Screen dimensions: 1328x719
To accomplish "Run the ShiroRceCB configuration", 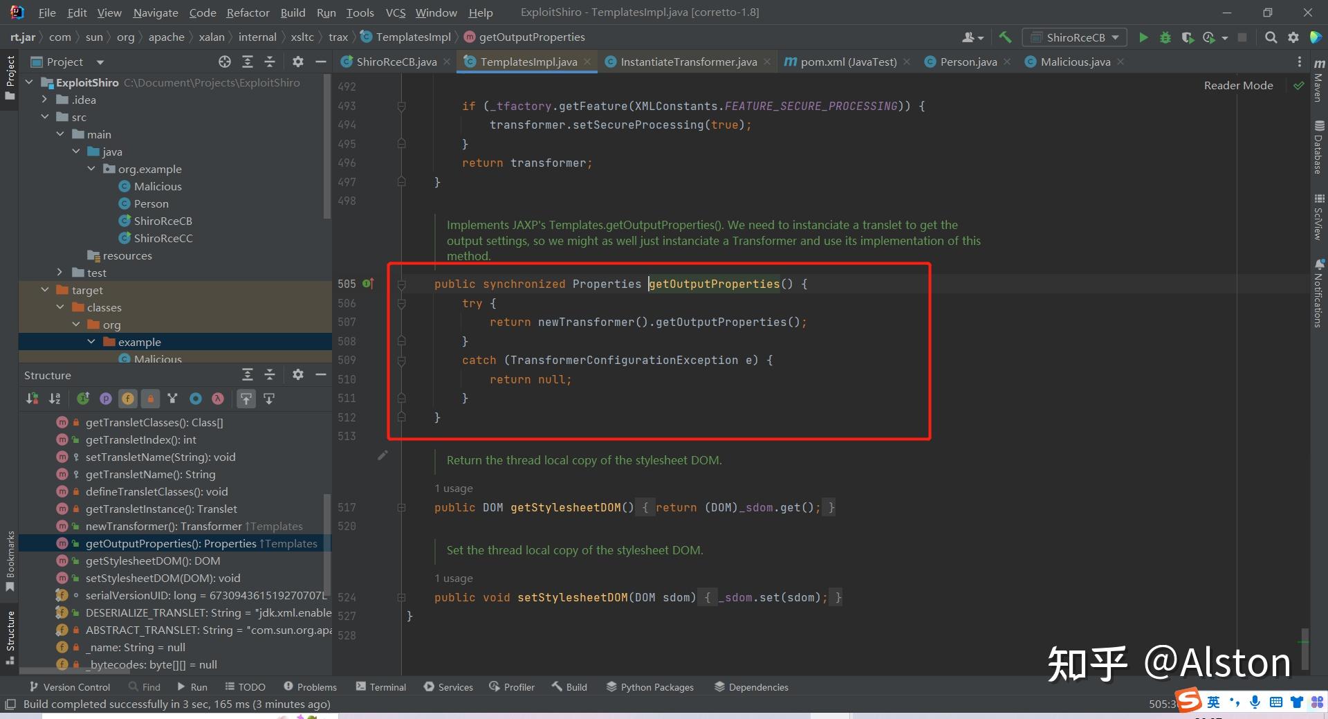I will [x=1143, y=37].
